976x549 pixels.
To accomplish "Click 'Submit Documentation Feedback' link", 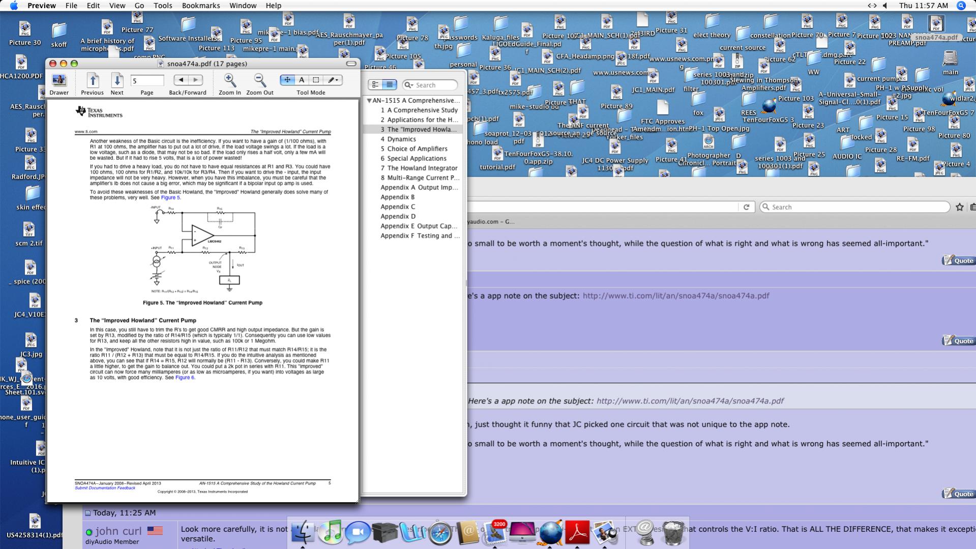I will pos(105,488).
